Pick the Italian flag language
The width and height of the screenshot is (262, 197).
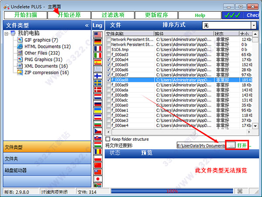click(x=98, y=55)
